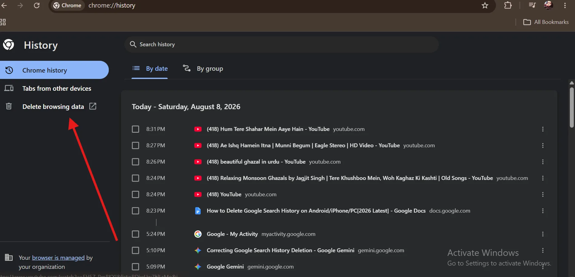Open three-dot menu for the Google Docs entry
Viewport: 575px width, 277px height.
pyautogui.click(x=543, y=211)
